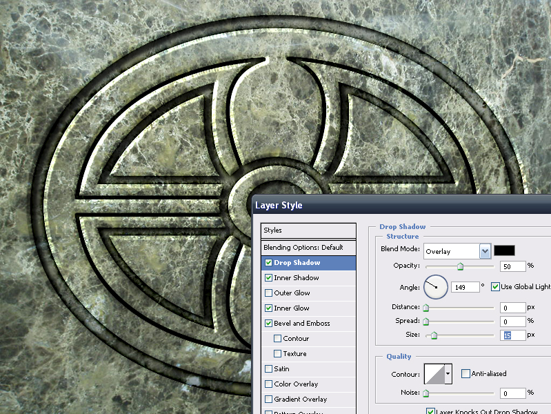Click the Angle degrees input field
The image size is (551, 414).
click(465, 286)
